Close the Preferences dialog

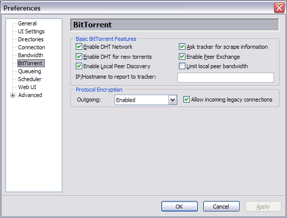[279, 8]
